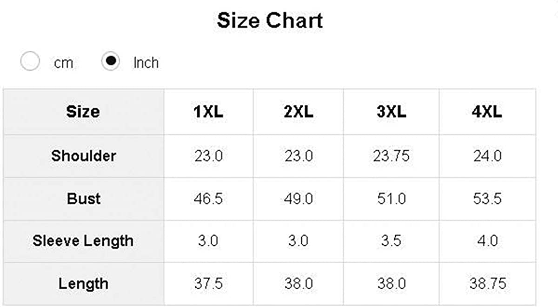The width and height of the screenshot is (558, 307).
Task: Click the 4XL Length value 38.75
Action: click(487, 284)
